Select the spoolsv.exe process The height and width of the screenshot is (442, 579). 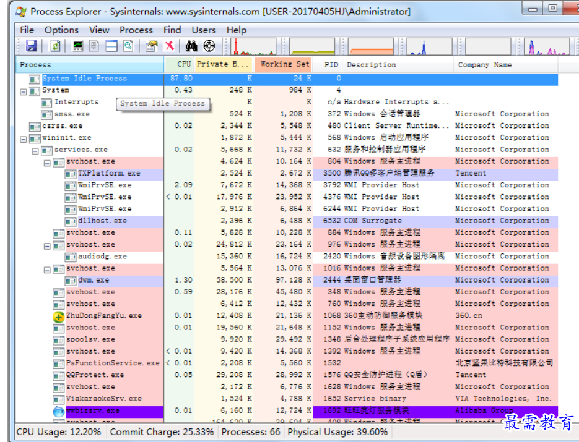[x=287, y=339]
